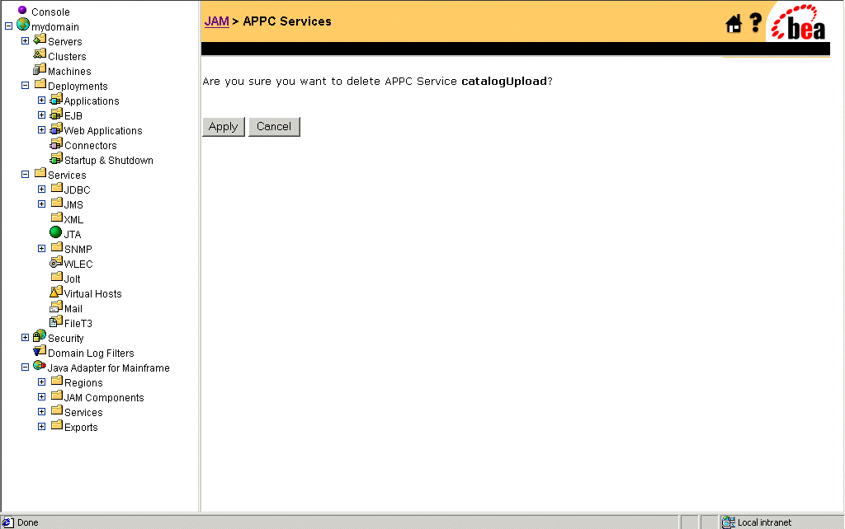
Task: Expand the Applications tree node
Action: [41, 100]
